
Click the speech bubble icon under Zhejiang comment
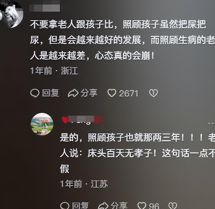pos(35,93)
